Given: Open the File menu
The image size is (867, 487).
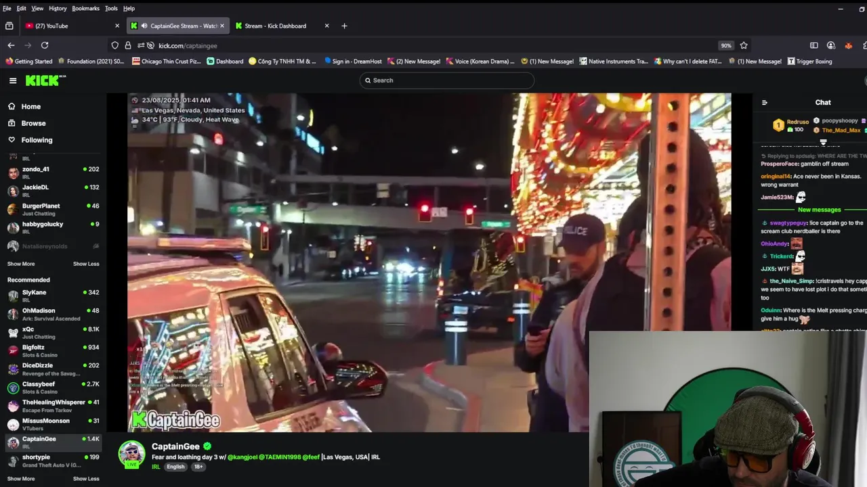Looking at the screenshot, I should click(x=7, y=8).
